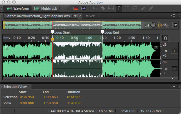181x114 pixels.
Task: Switch to the Waveform view
Action: [17, 9]
